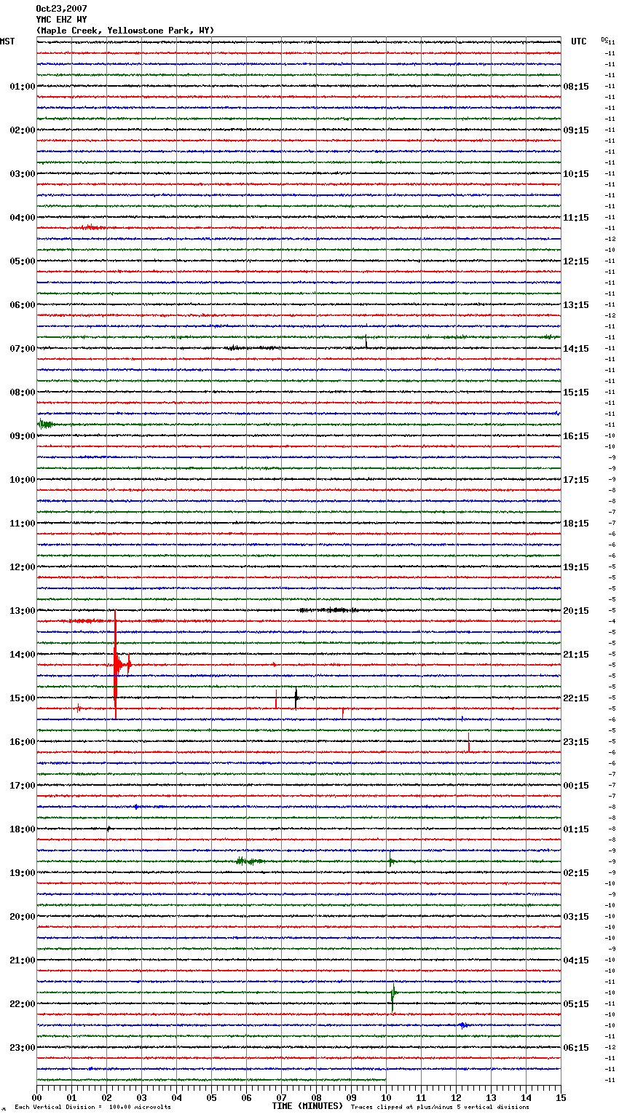
Task: Select bottom-axis minute tick label "03"
Action: coord(142,1097)
